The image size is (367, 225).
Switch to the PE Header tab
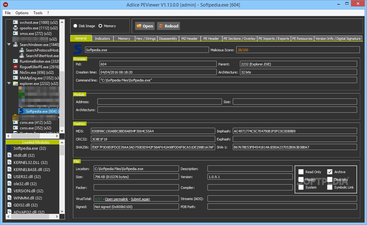pos(211,39)
